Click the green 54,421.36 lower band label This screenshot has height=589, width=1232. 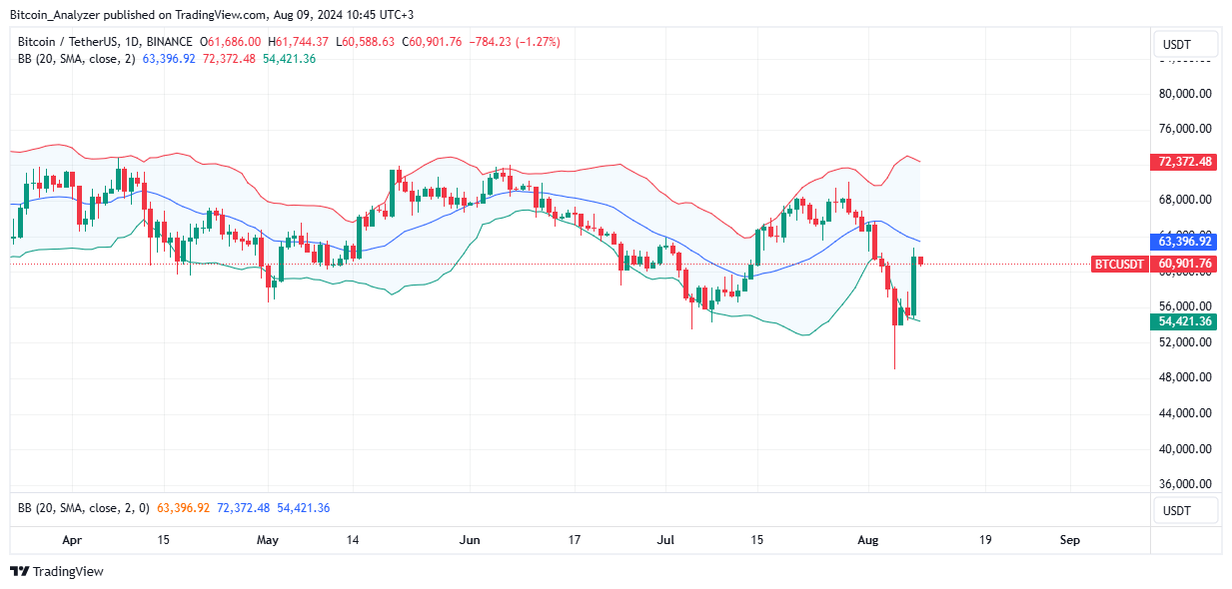pos(1183,322)
